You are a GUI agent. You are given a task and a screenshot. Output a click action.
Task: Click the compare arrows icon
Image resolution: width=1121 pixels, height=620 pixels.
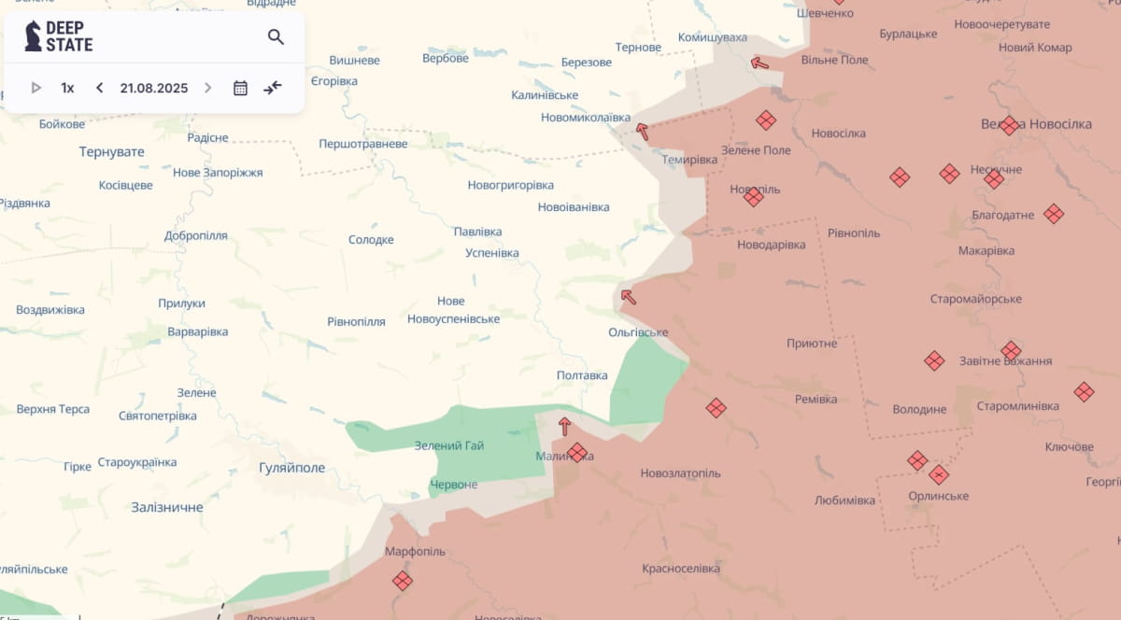(x=273, y=88)
